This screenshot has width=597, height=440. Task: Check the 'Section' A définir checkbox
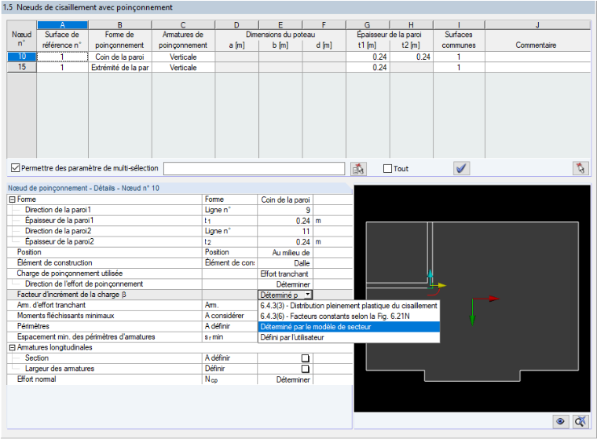coord(305,358)
